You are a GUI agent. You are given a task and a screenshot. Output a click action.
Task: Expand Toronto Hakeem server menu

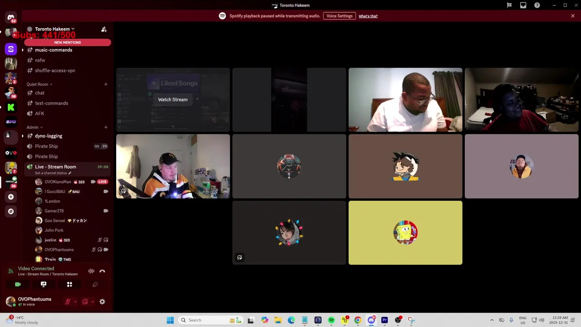coord(54,29)
